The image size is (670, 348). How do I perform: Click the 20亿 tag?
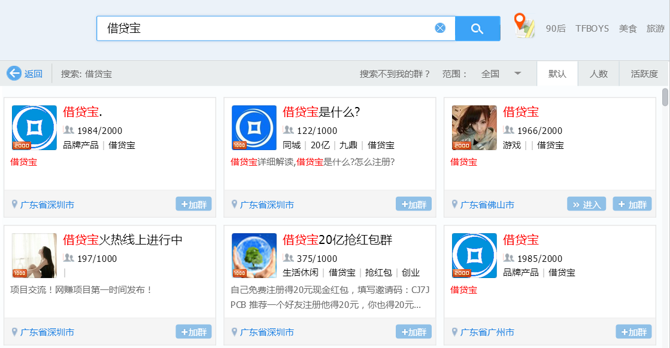click(x=320, y=145)
